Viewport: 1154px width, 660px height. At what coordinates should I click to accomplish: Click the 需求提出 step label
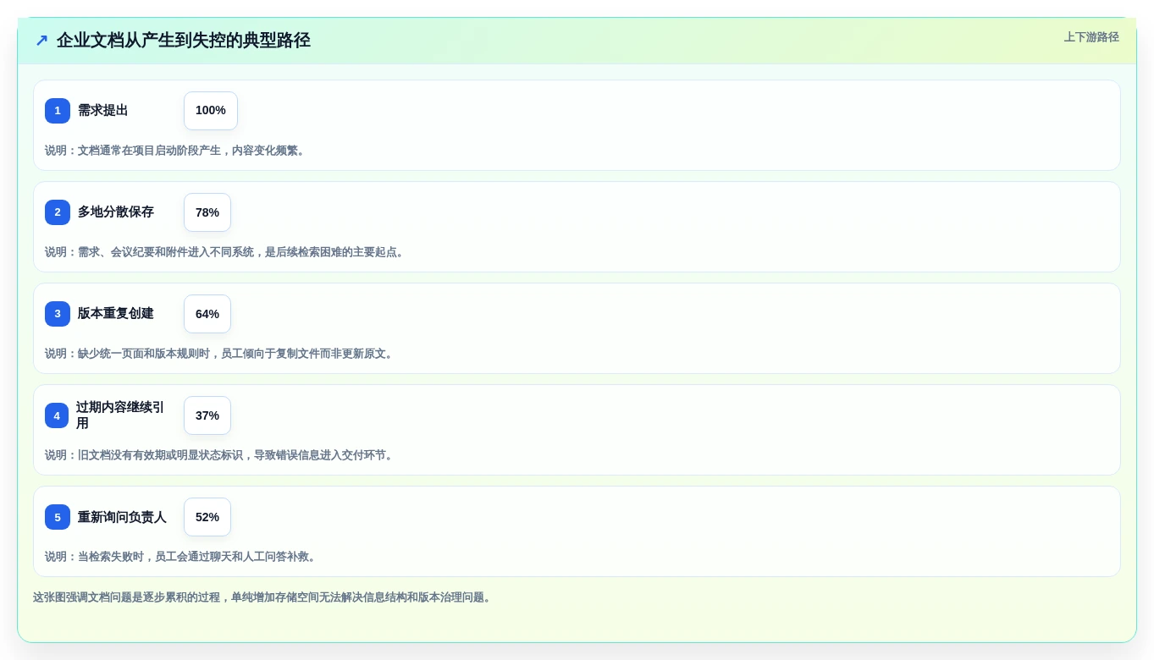[103, 111]
